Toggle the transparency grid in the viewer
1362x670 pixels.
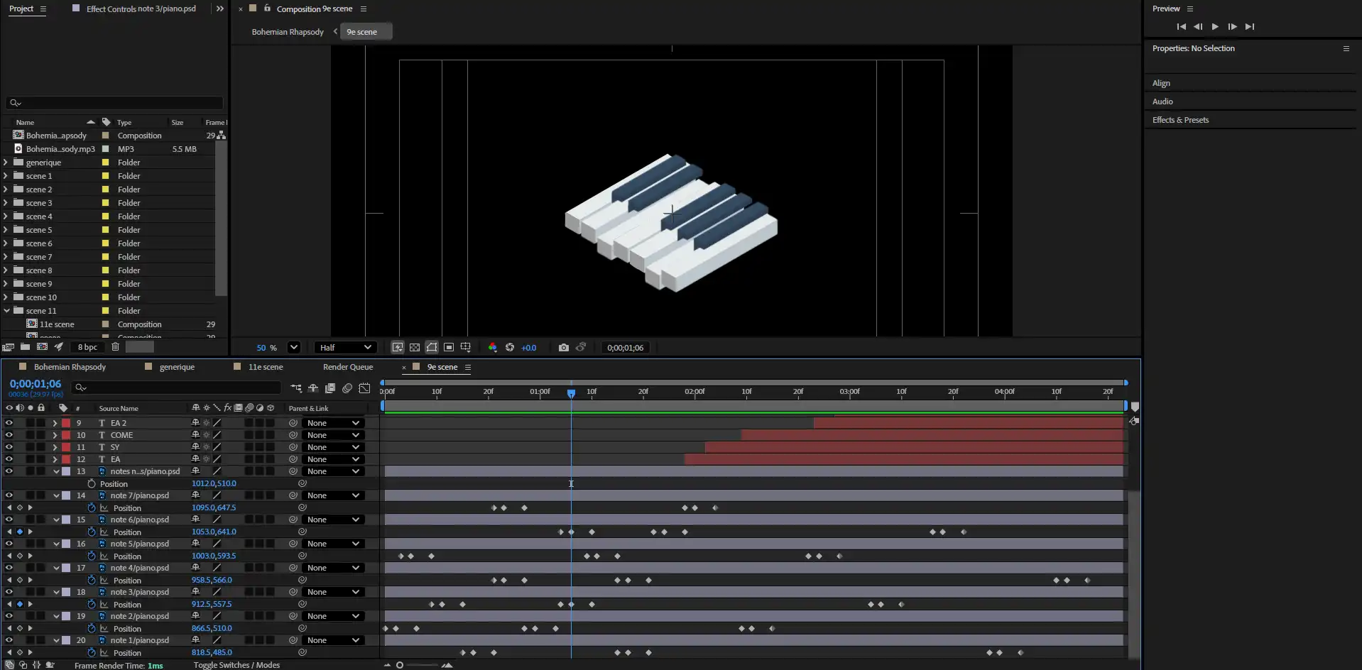pyautogui.click(x=415, y=347)
